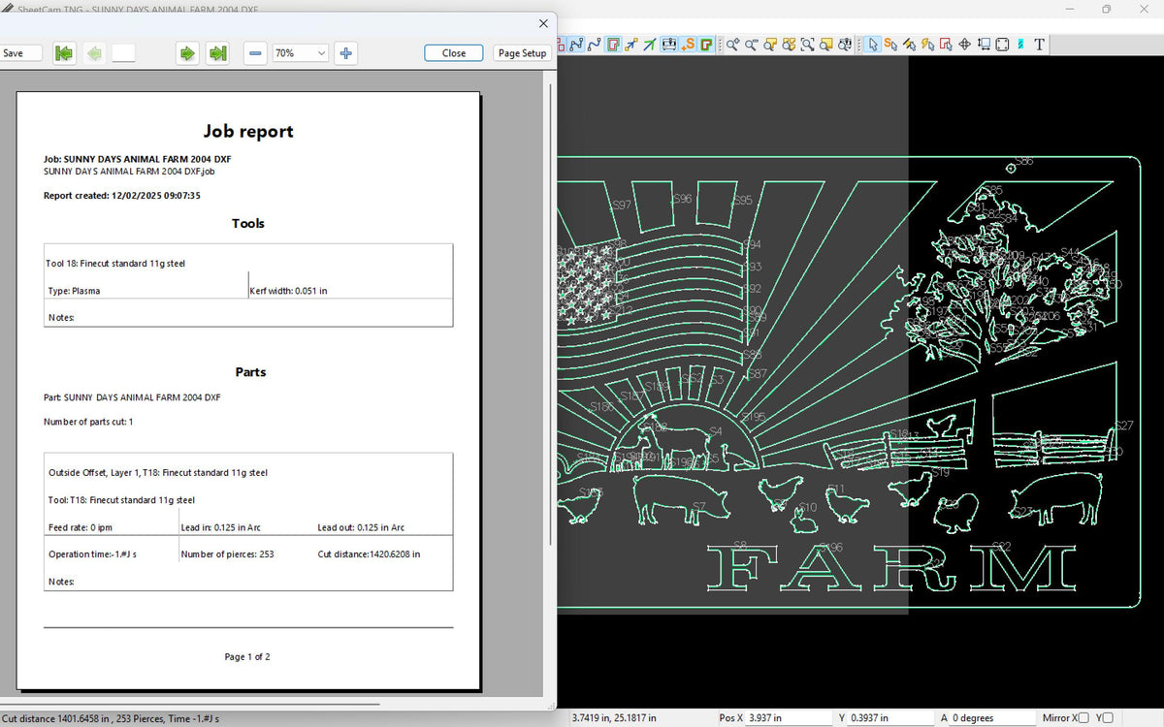Select the rectangle-with-corner-handle toolbar icon
The height and width of the screenshot is (727, 1164).
[984, 45]
